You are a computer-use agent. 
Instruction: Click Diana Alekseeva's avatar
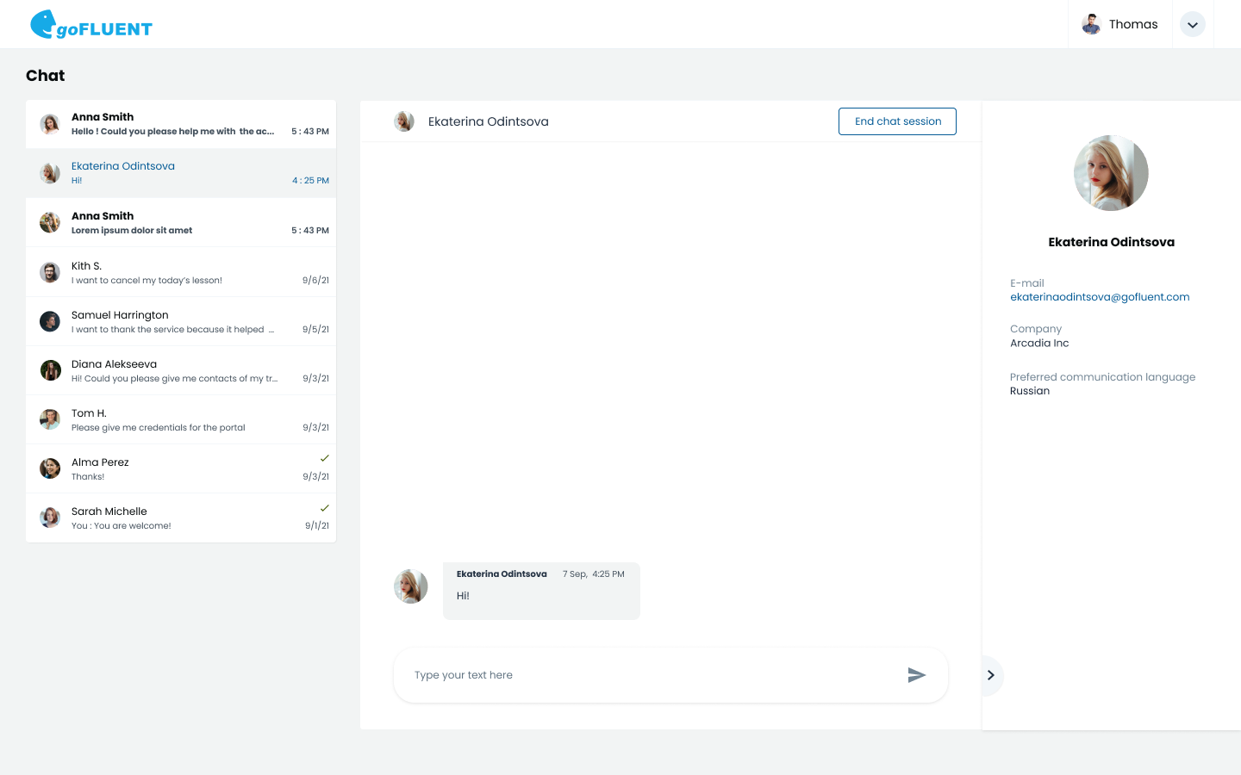point(49,370)
